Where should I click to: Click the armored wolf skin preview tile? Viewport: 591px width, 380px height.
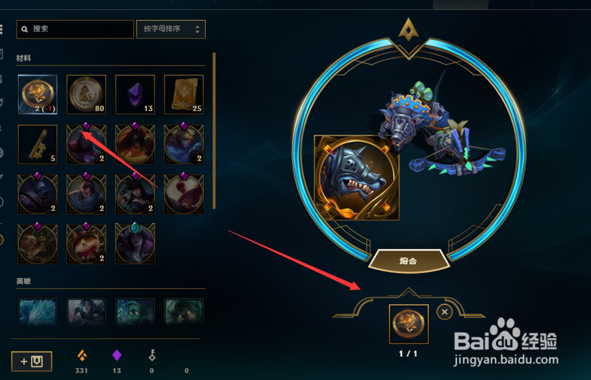pos(356,177)
